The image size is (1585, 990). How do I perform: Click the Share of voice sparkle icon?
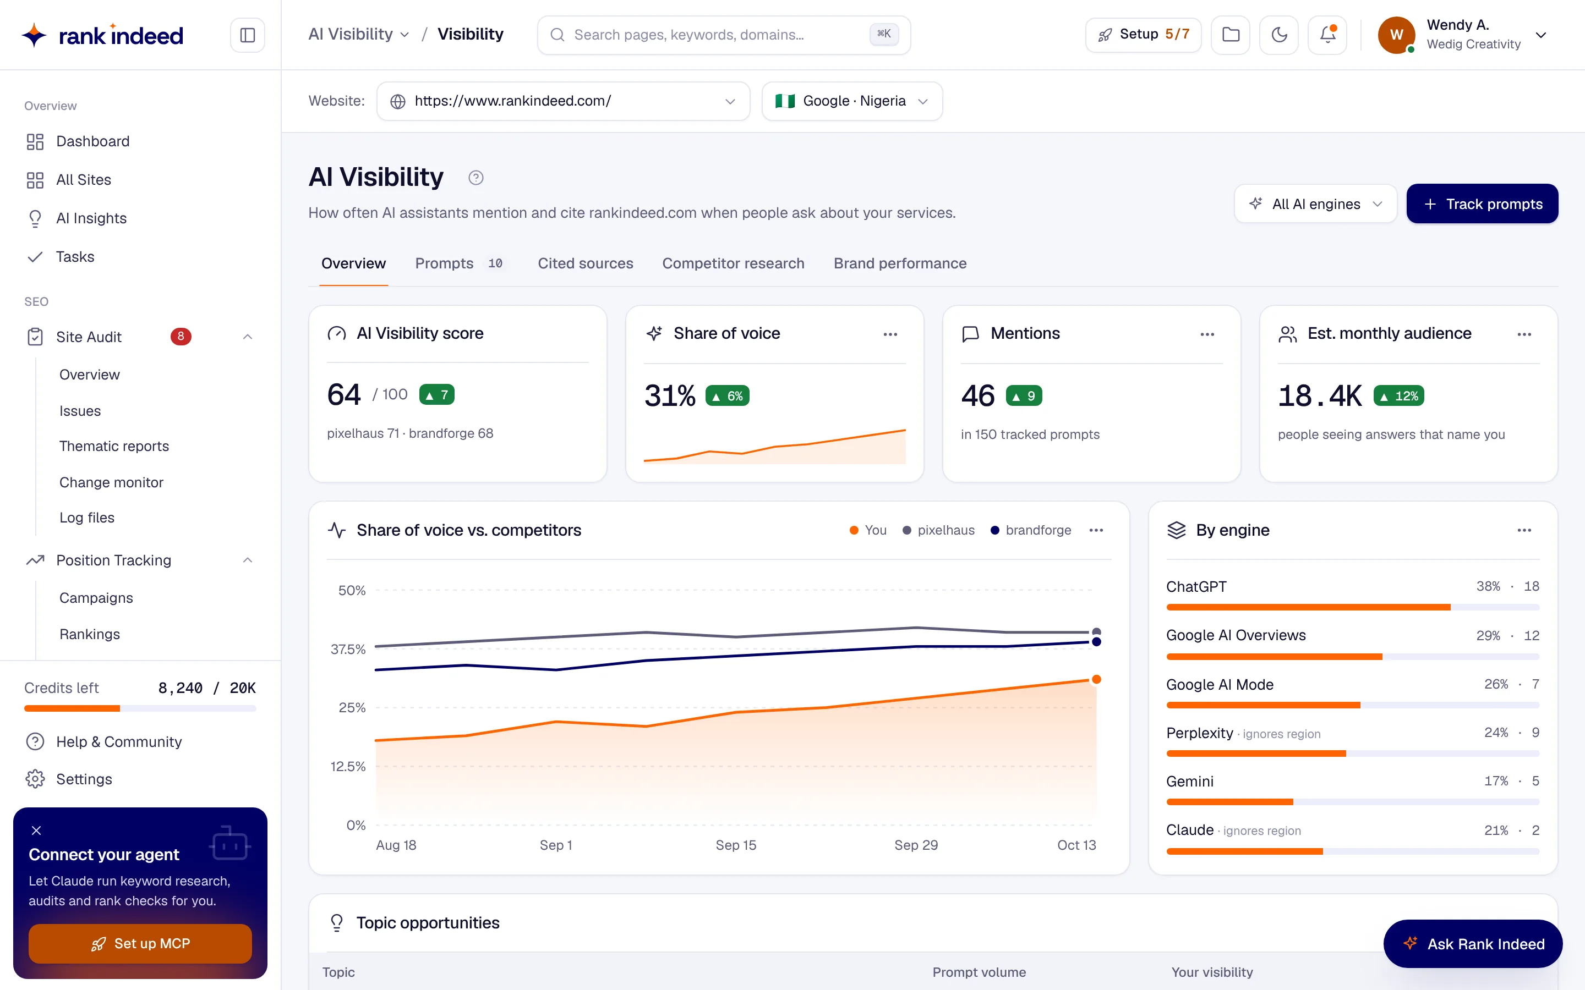pos(654,333)
